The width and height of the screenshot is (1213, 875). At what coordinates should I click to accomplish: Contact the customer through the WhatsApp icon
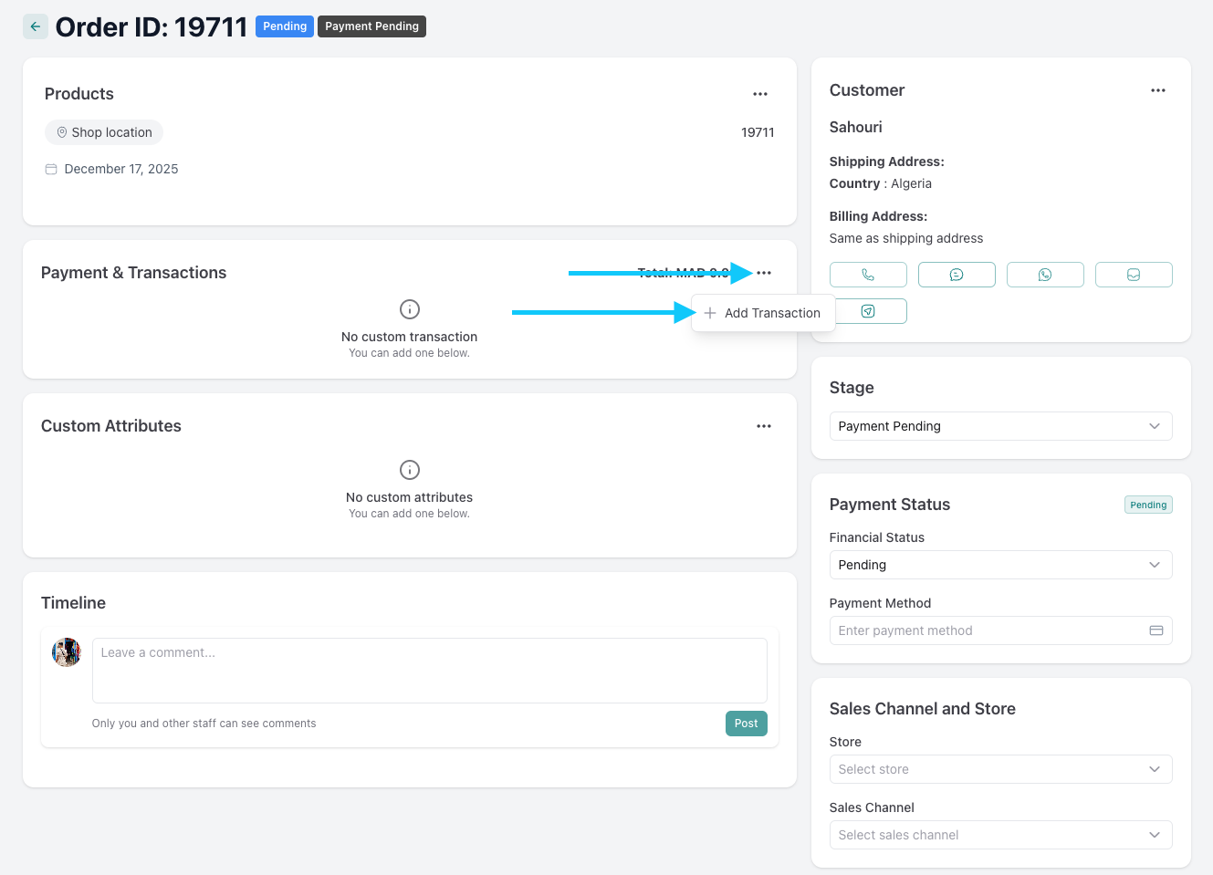click(1044, 275)
